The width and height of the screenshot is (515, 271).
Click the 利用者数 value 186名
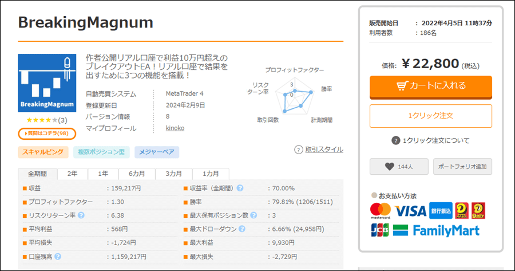[x=428, y=33]
